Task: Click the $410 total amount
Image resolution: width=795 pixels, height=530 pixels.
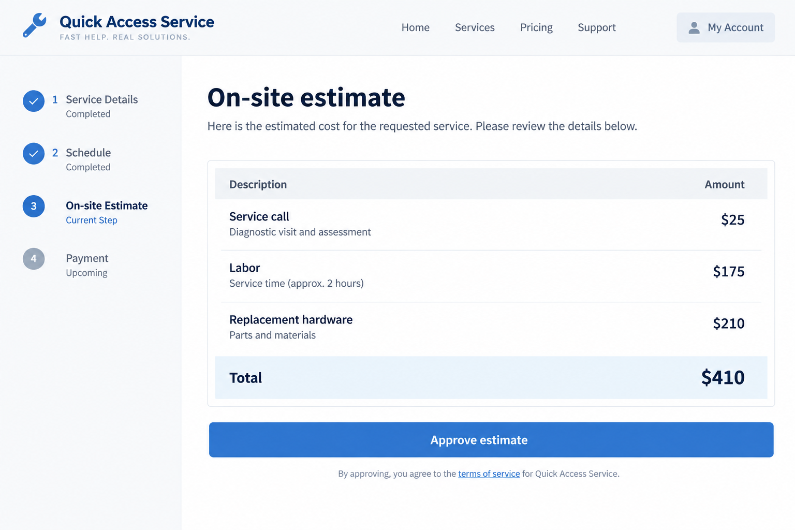Action: click(723, 377)
